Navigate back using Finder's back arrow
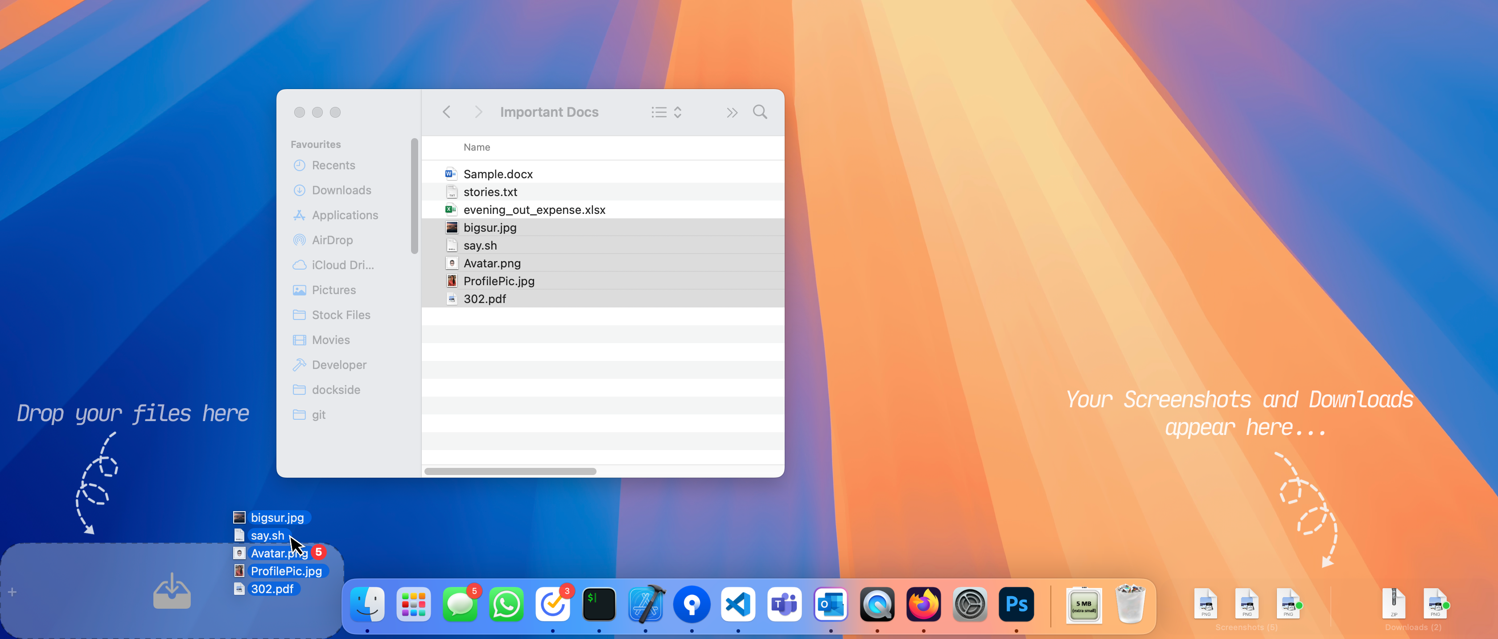1498x639 pixels. [x=447, y=112]
